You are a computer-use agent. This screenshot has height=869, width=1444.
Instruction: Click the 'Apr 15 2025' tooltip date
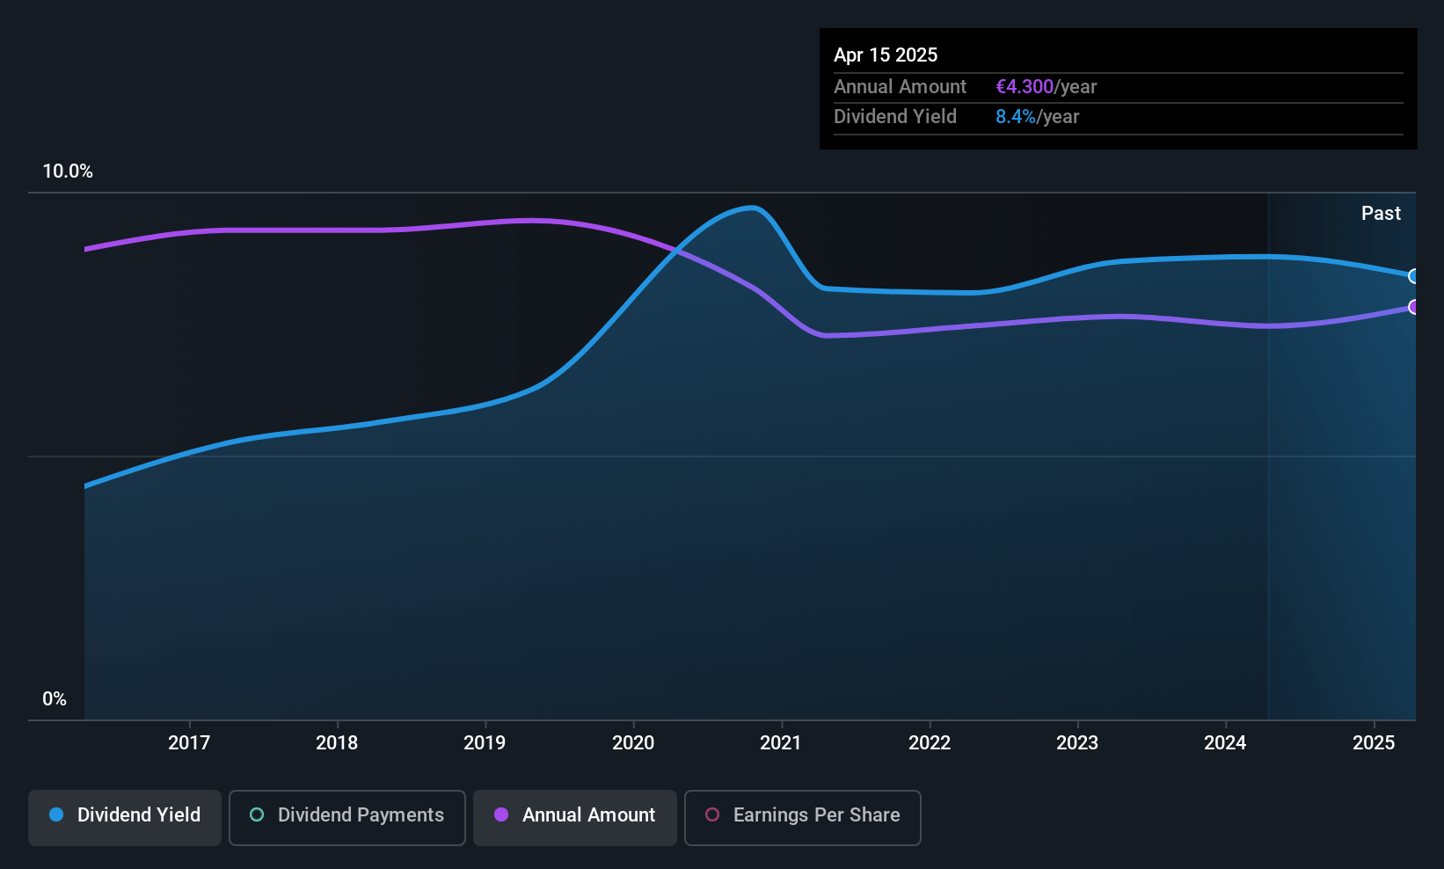click(x=886, y=55)
